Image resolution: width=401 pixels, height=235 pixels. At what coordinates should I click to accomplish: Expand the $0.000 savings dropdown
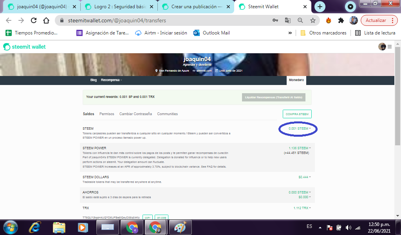(305, 197)
